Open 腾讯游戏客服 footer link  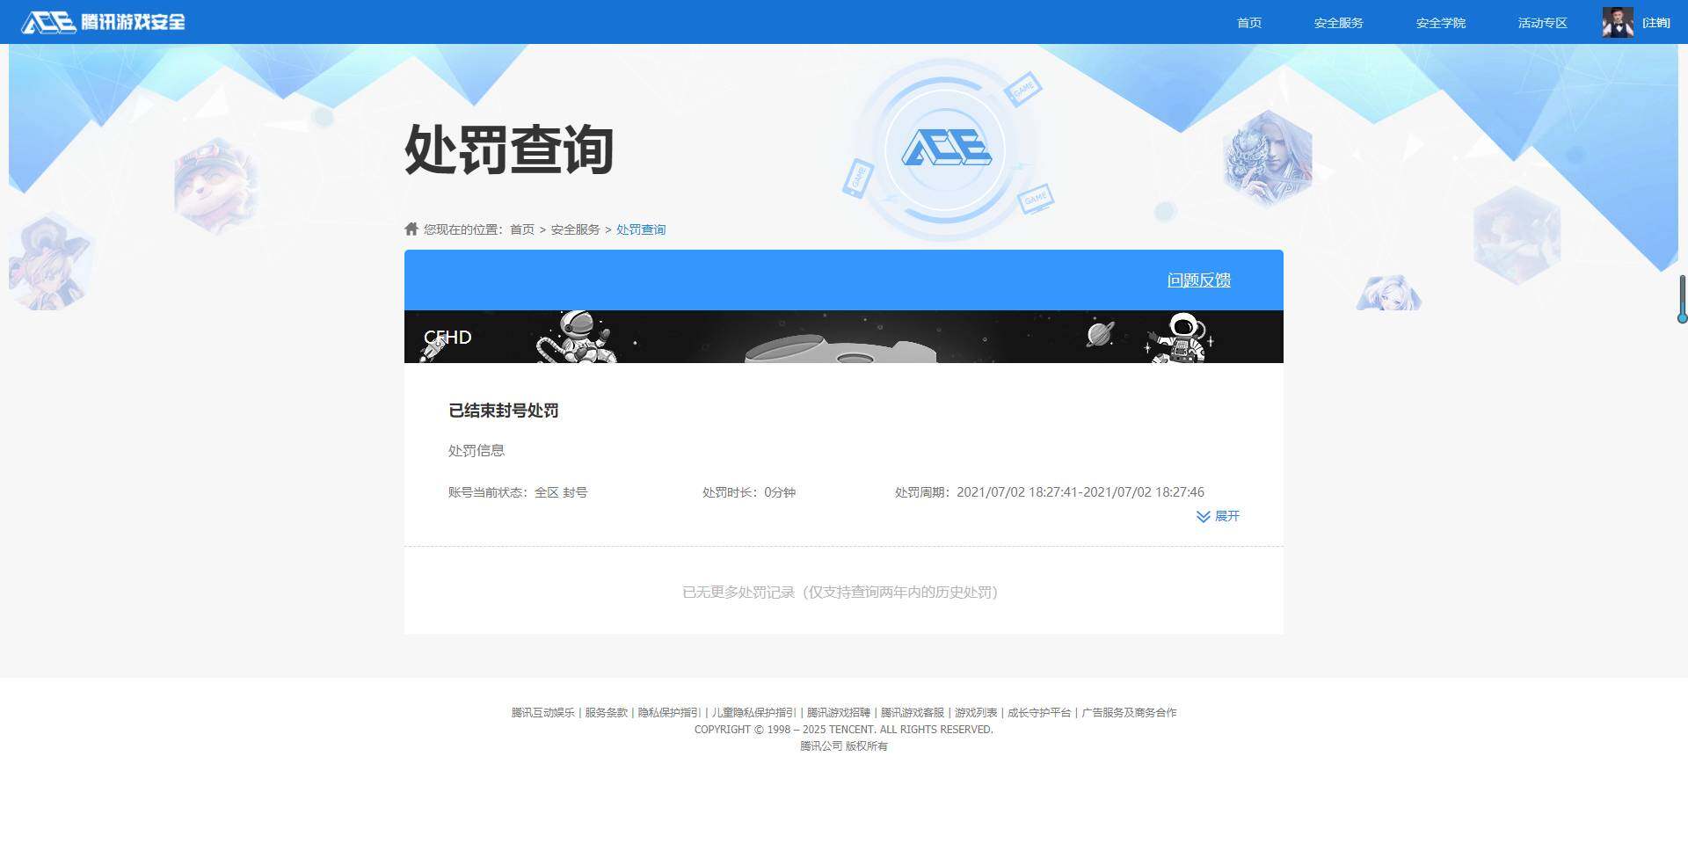pos(912,713)
